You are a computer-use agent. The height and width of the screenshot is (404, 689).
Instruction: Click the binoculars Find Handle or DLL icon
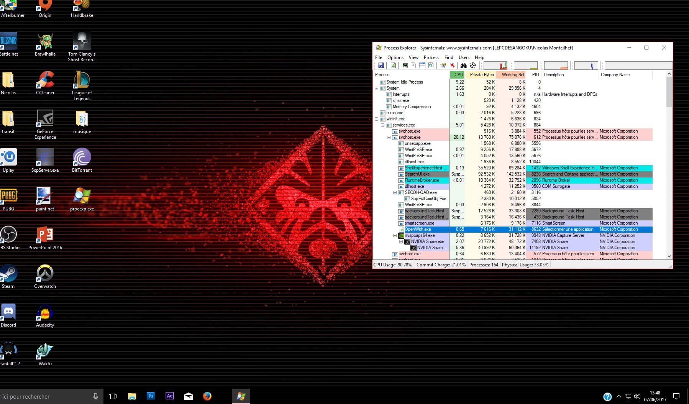(463, 66)
